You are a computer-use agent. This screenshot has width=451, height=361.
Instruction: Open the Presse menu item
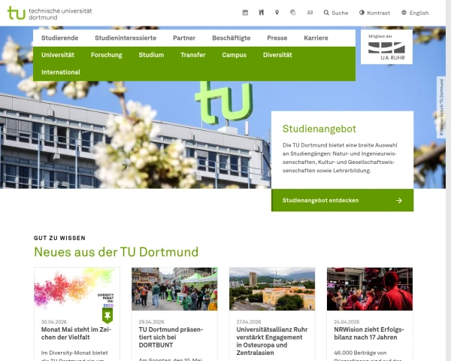[277, 38]
